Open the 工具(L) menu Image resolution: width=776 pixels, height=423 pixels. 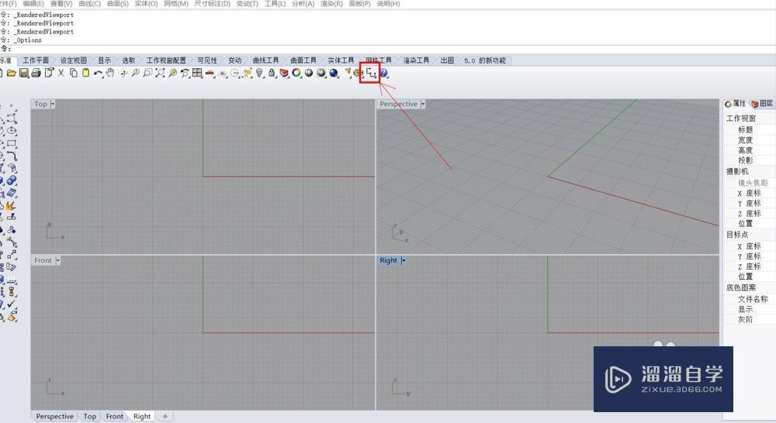[x=275, y=3]
